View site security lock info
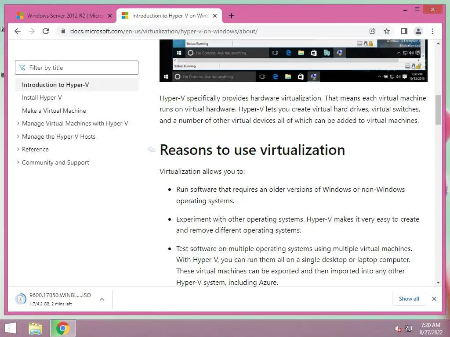Viewport: 450px width, 337px height. point(63,31)
